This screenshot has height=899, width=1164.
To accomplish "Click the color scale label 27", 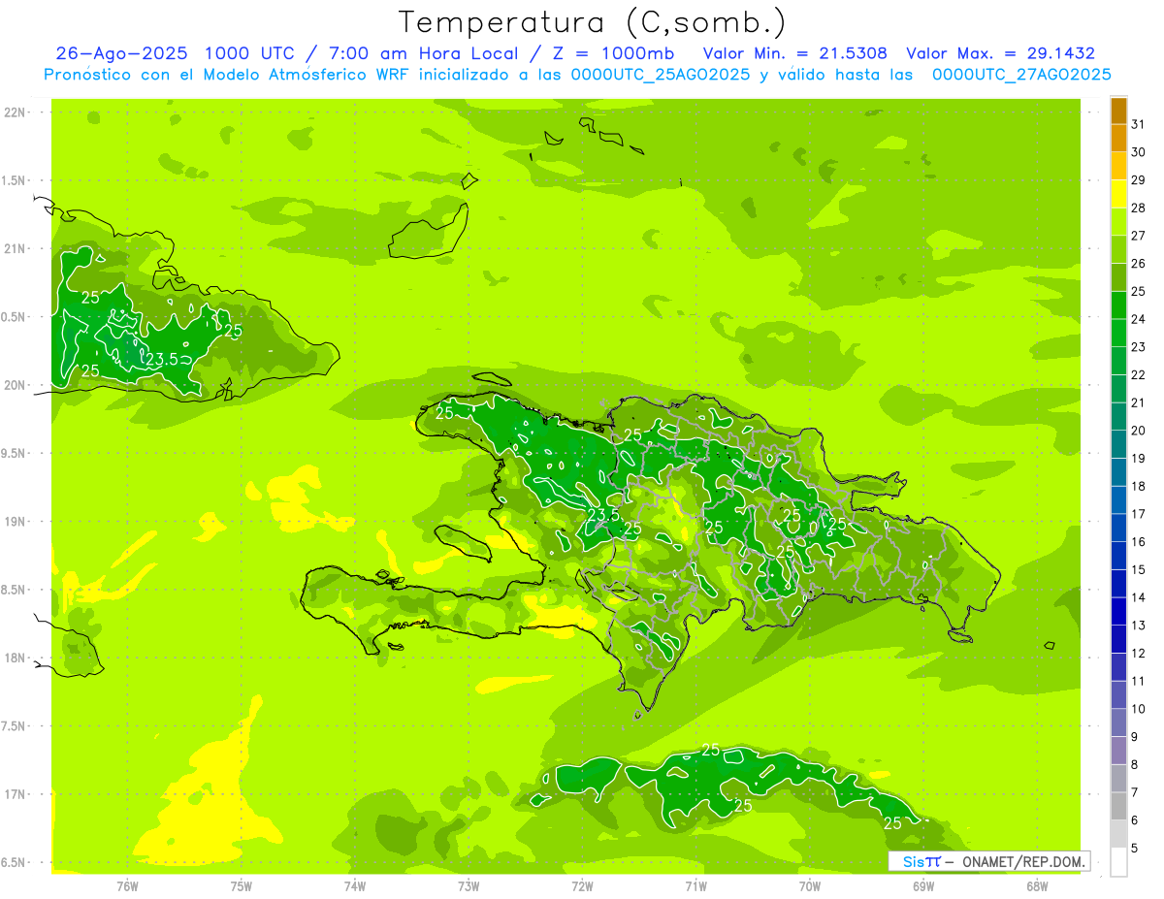I will 1138,236.
